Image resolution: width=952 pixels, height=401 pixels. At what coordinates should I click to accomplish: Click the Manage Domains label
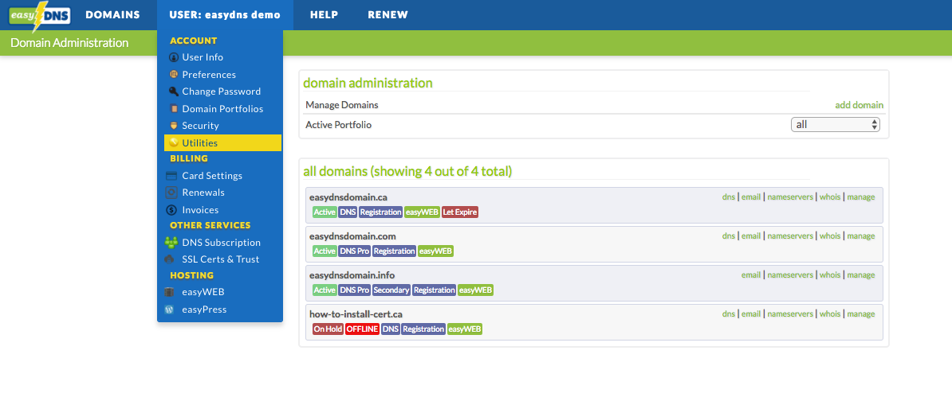342,105
